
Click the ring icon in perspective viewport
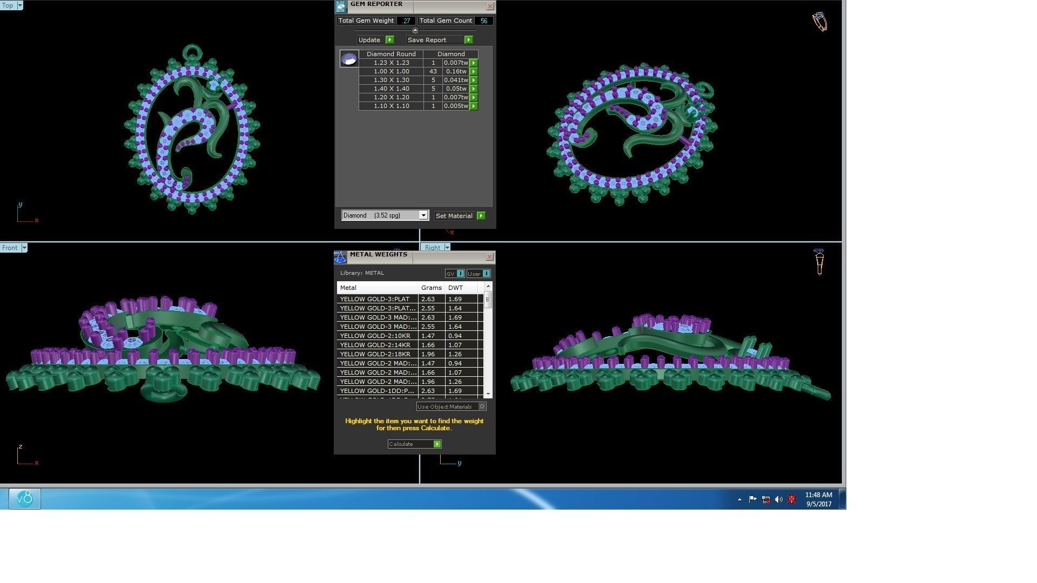[x=819, y=22]
